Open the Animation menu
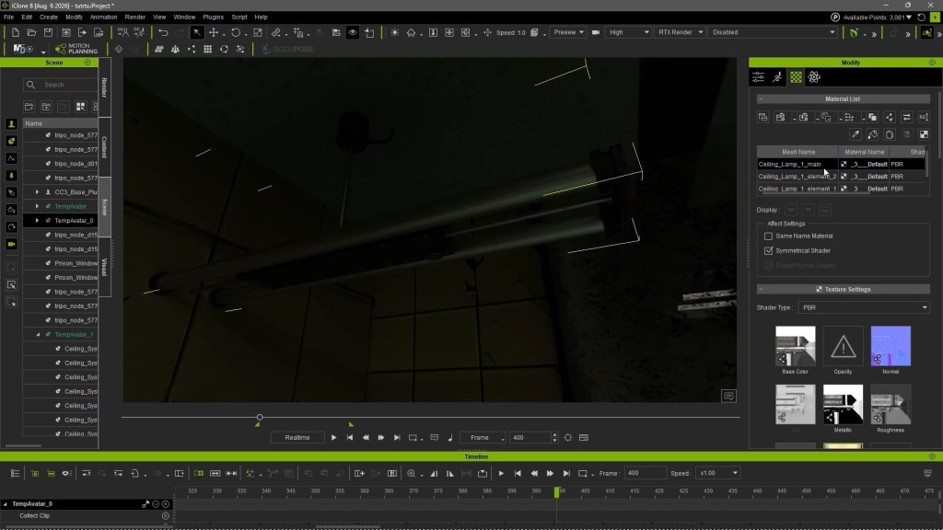Screen dimensions: 943x530 [103, 17]
